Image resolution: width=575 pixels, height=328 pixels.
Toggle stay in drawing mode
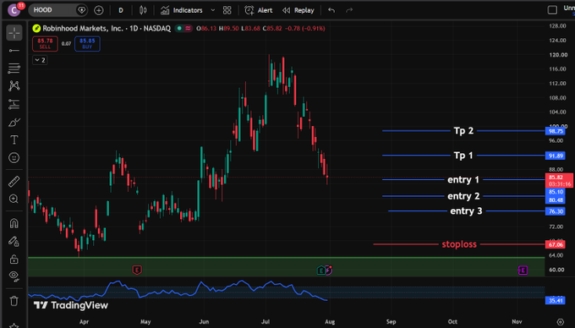(14, 241)
